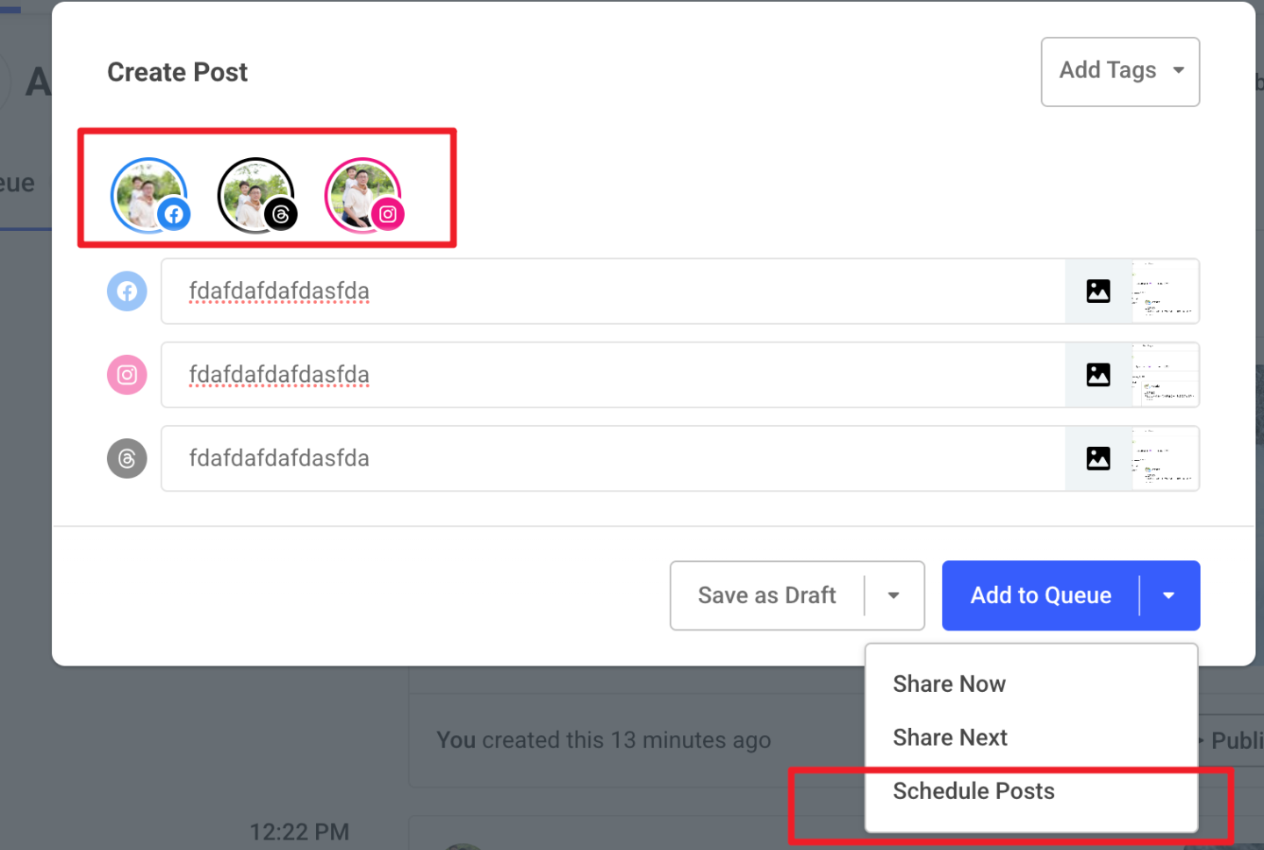Click image icon in Threads post row
This screenshot has height=850, width=1264.
tap(1098, 458)
